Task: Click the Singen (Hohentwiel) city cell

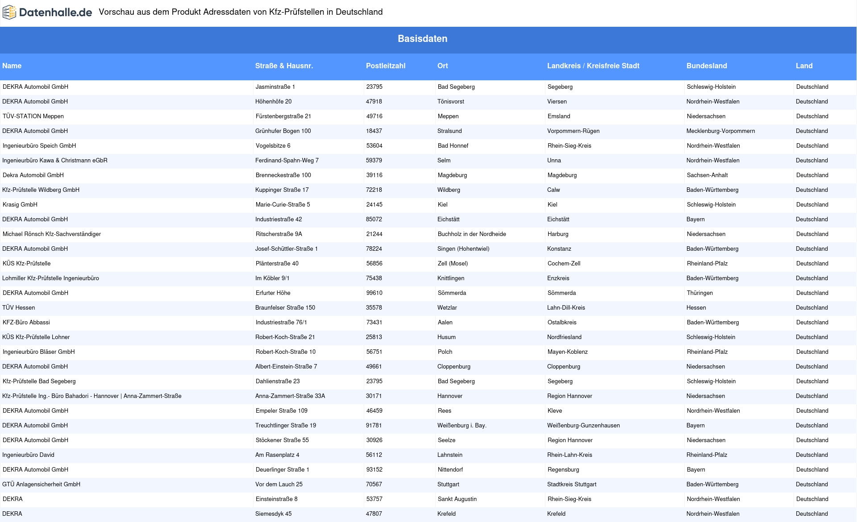Action: (x=463, y=249)
